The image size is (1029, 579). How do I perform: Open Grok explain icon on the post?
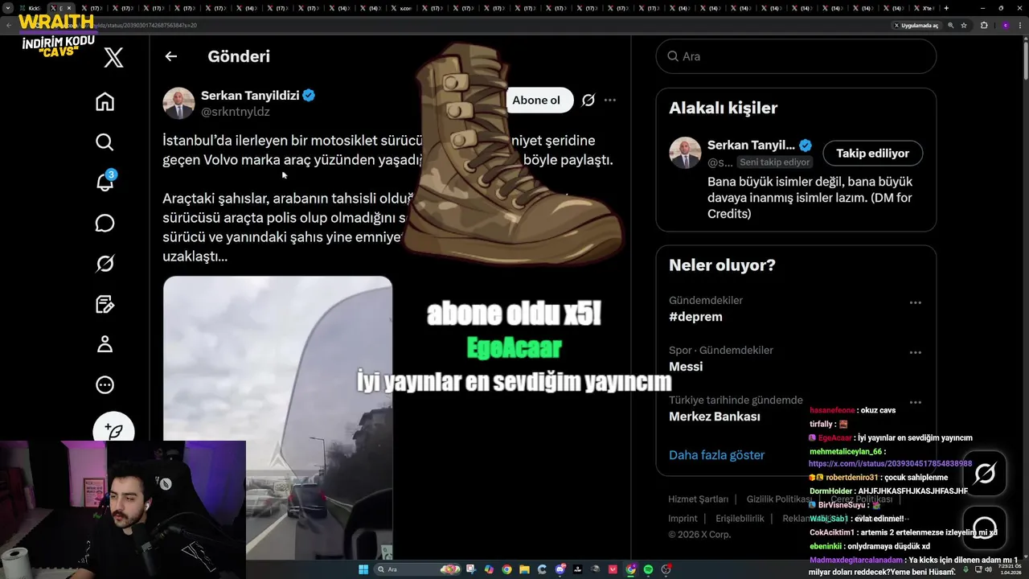(588, 101)
